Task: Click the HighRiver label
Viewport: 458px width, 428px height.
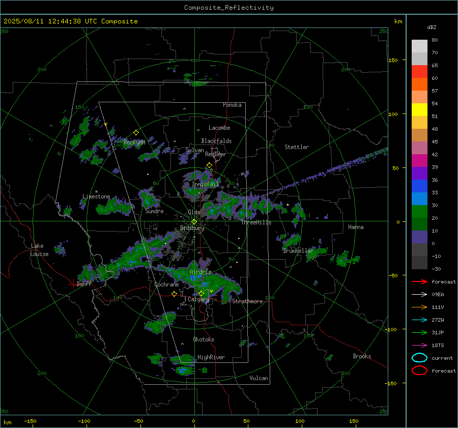Action: point(211,357)
